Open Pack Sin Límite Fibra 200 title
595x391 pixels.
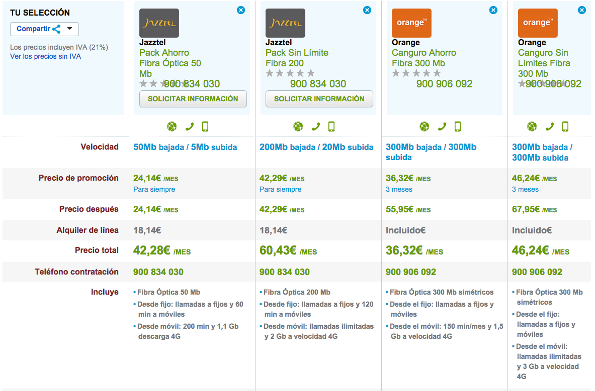297,58
